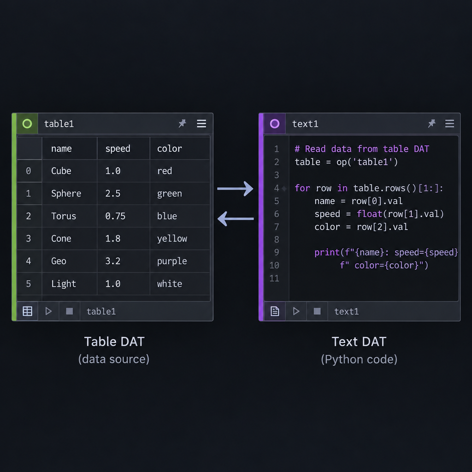Click line number 11 in the gutter
Viewport: 472px width, 472px height.
point(274,278)
